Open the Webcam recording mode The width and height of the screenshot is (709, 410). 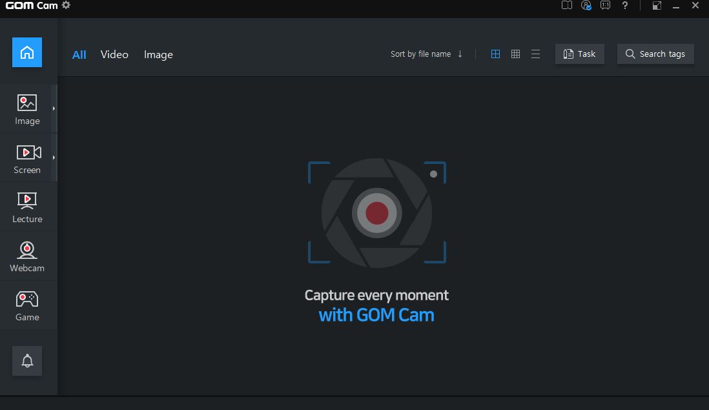pyautogui.click(x=27, y=256)
